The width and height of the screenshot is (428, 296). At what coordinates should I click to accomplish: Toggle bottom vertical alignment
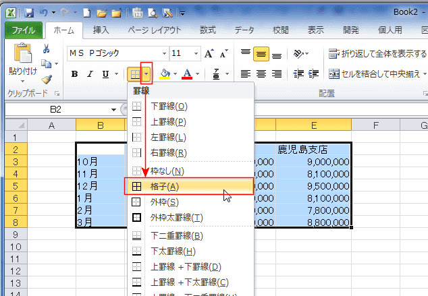tap(277, 54)
